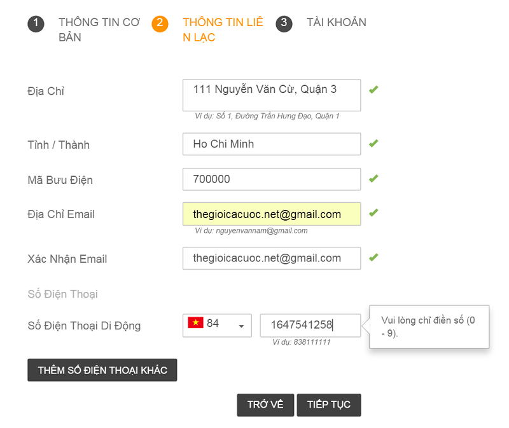Click the step 3 numbered circle icon
Screen dimensions: 509x428
coord(284,24)
